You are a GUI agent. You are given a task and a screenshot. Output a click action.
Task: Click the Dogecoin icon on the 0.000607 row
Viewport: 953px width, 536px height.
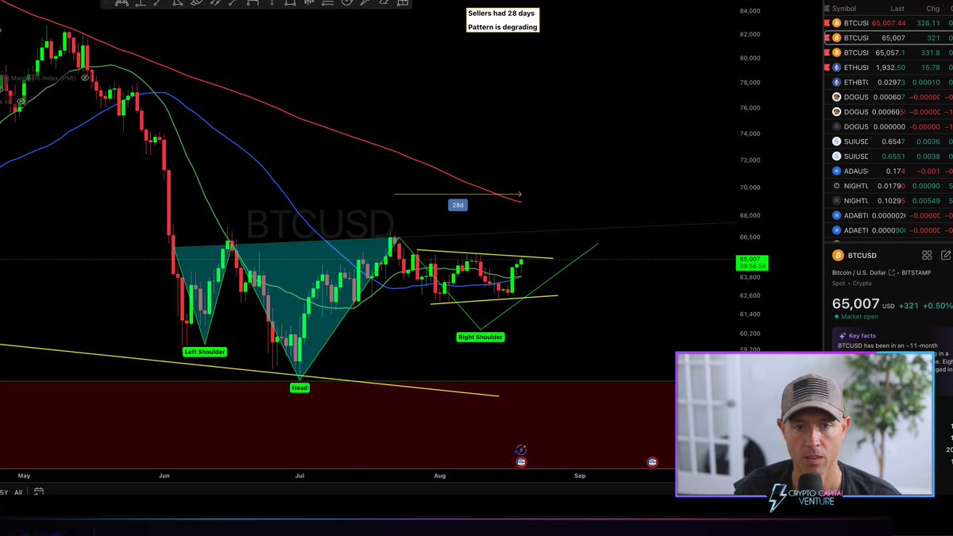point(836,97)
